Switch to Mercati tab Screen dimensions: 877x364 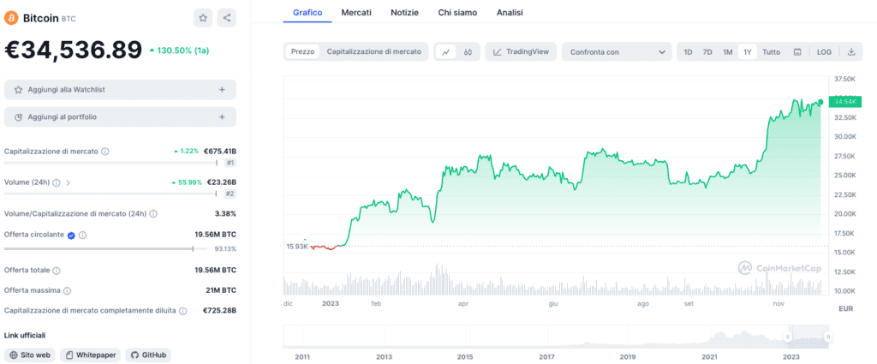[356, 12]
